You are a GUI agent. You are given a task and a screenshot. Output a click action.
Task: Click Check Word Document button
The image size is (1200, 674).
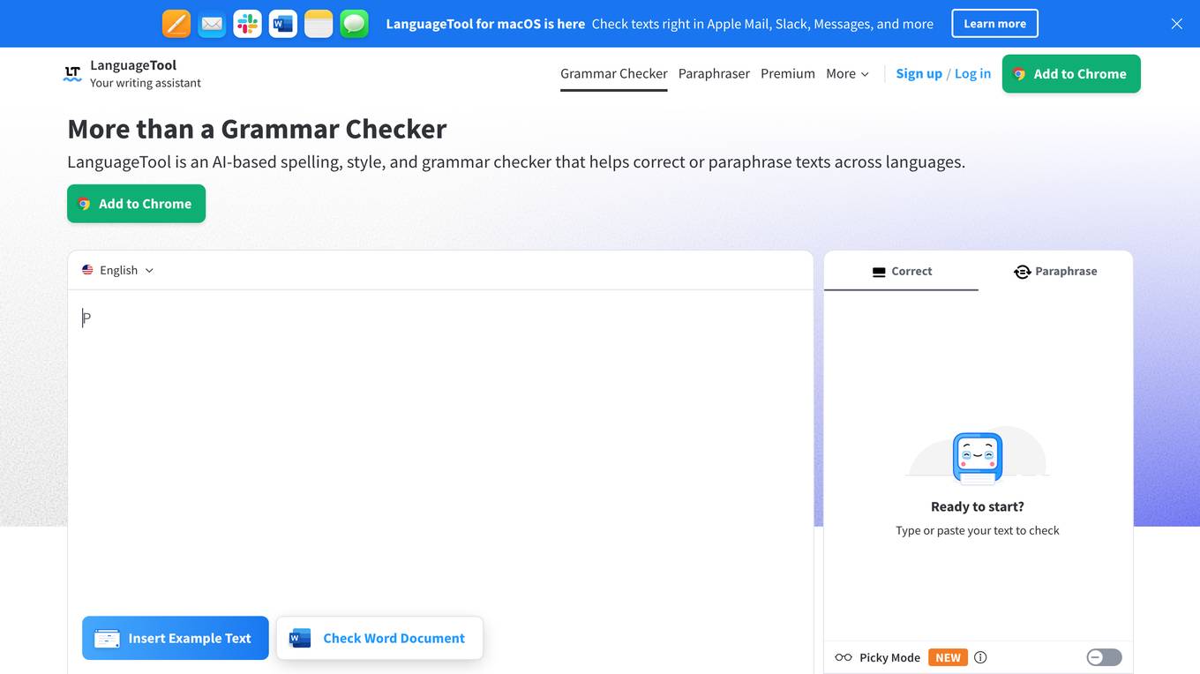[379, 638]
